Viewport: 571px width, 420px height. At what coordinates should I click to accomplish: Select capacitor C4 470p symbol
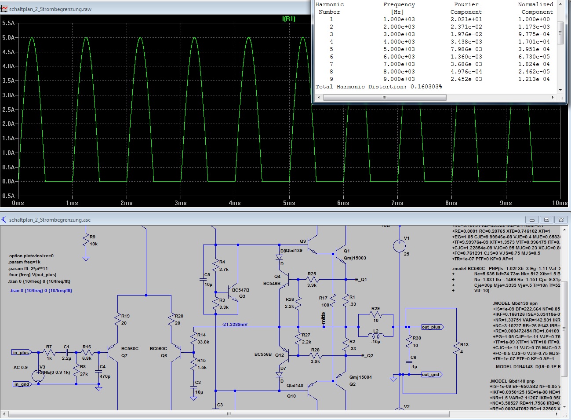click(x=98, y=371)
